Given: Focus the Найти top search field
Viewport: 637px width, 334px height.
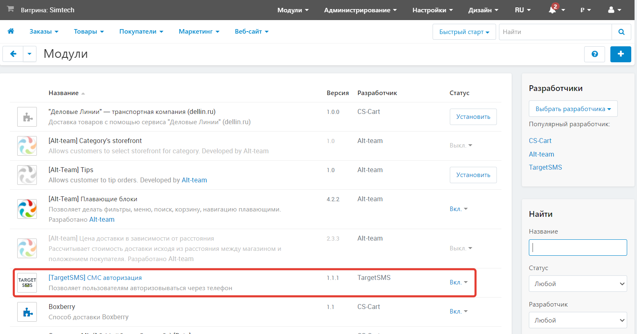Looking at the screenshot, I should 555,32.
